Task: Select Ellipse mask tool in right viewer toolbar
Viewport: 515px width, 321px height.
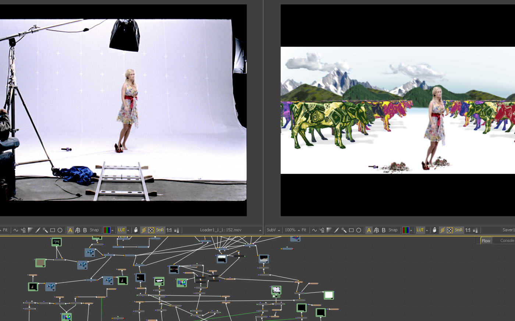Action: [359, 230]
